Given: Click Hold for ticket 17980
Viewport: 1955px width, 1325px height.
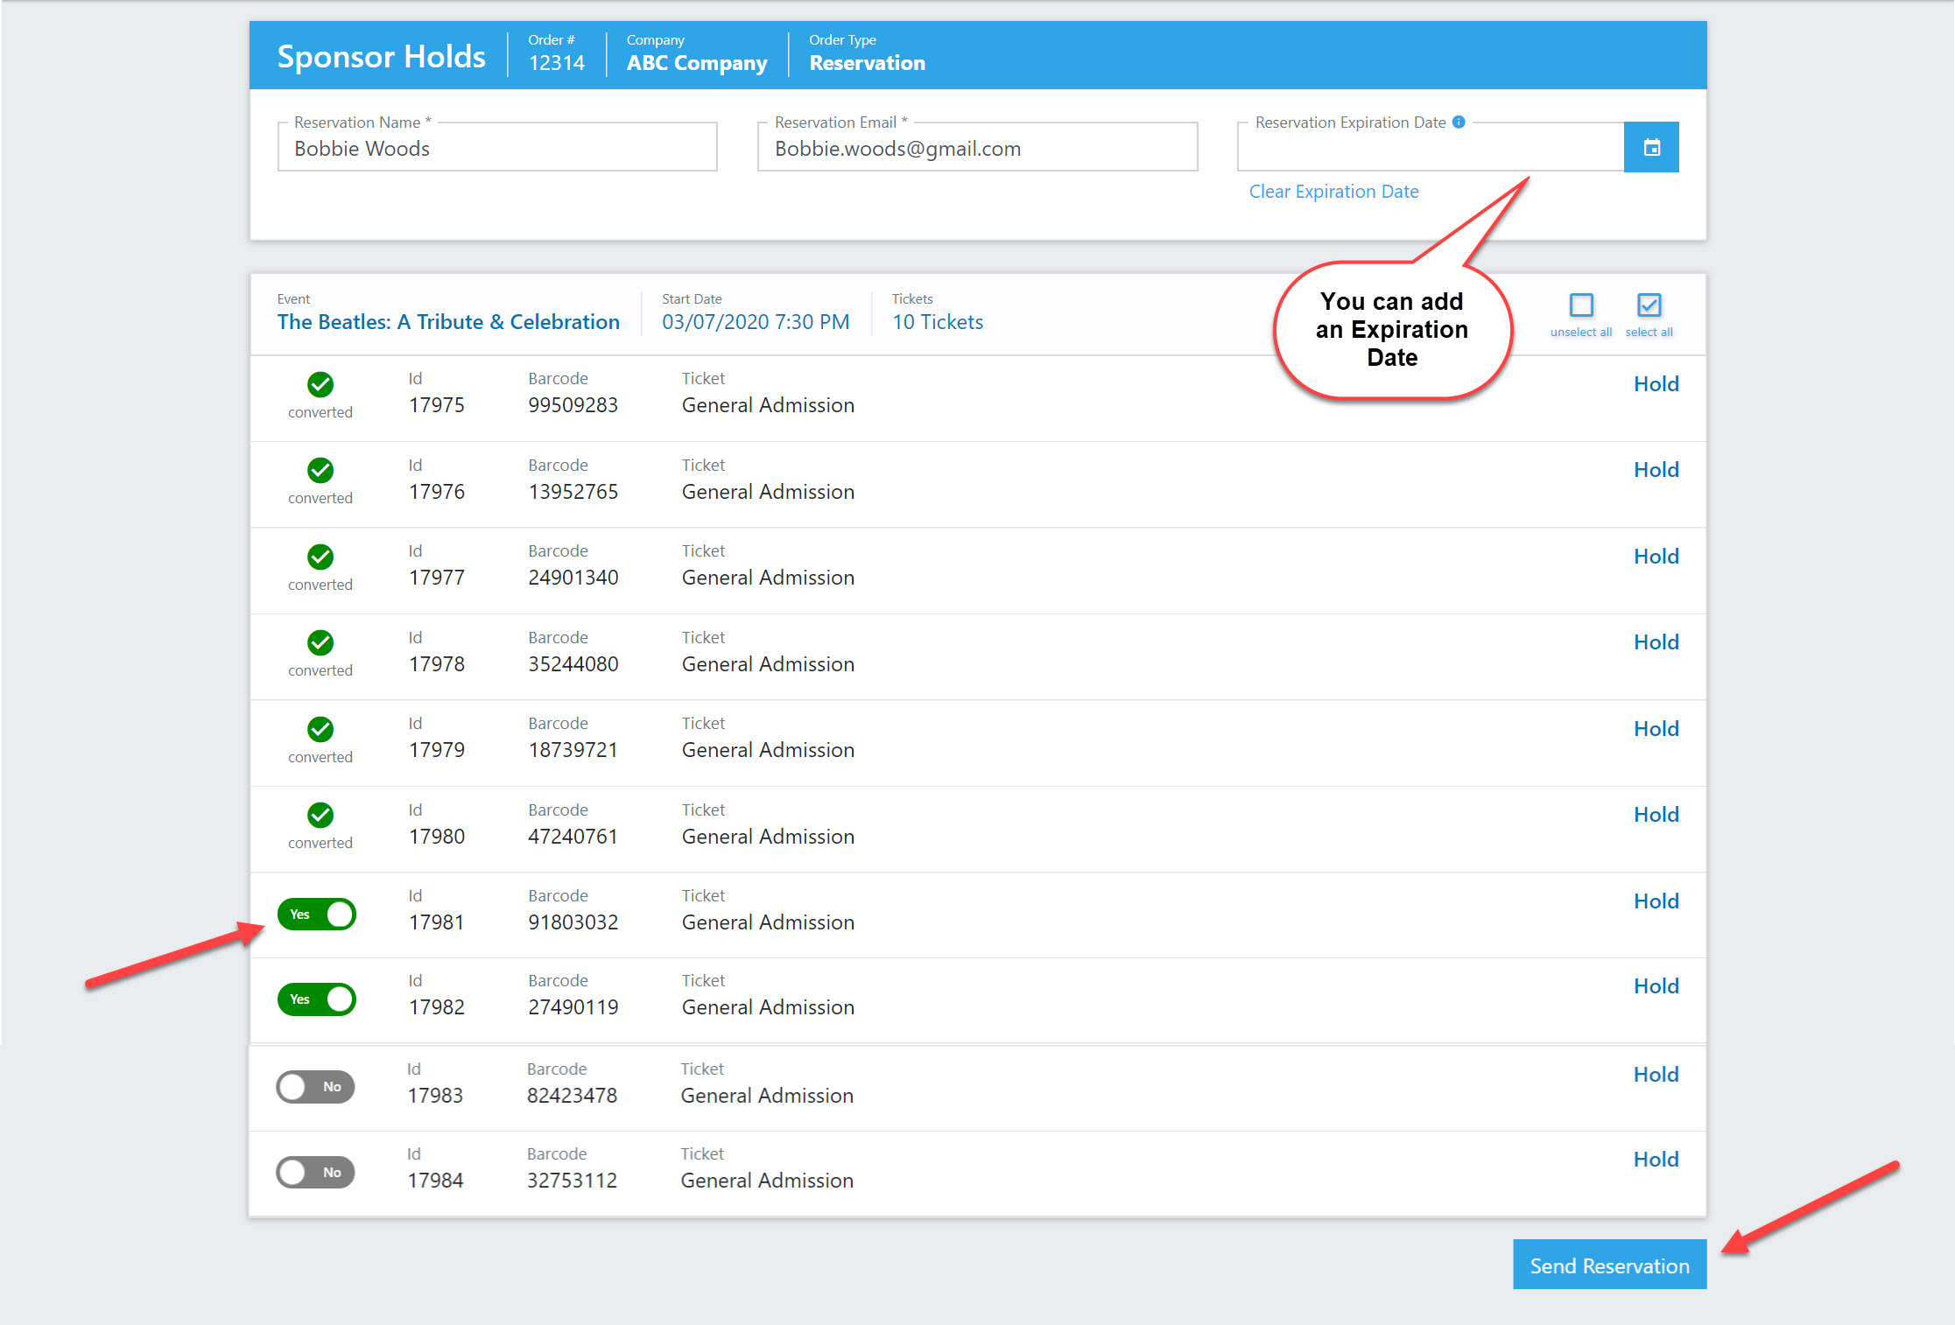Looking at the screenshot, I should pos(1656,815).
